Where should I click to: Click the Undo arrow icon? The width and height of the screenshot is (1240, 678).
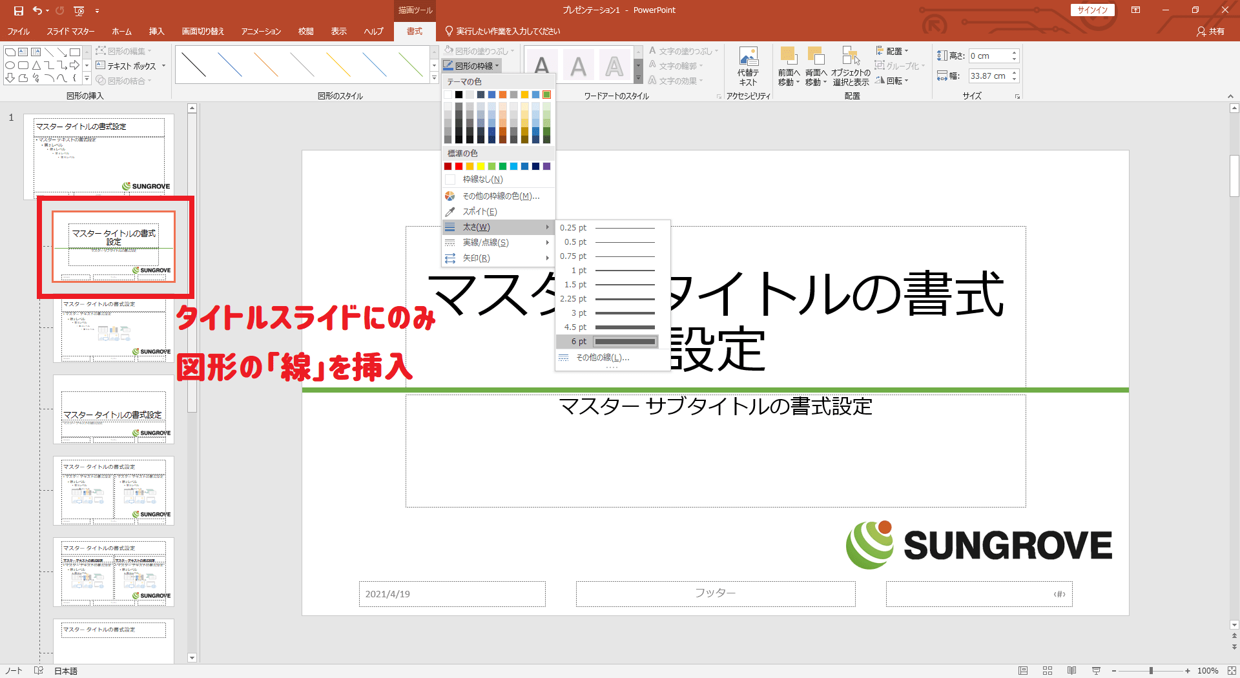[x=37, y=10]
